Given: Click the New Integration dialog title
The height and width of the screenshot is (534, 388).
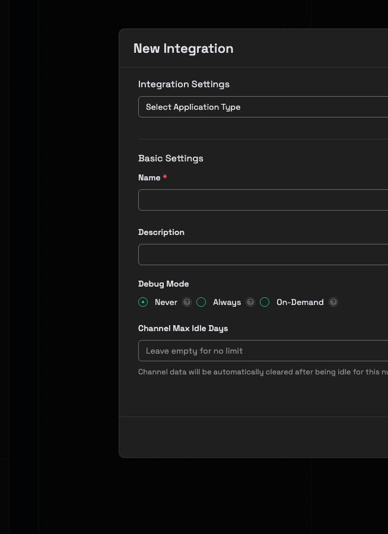Looking at the screenshot, I should tap(183, 49).
